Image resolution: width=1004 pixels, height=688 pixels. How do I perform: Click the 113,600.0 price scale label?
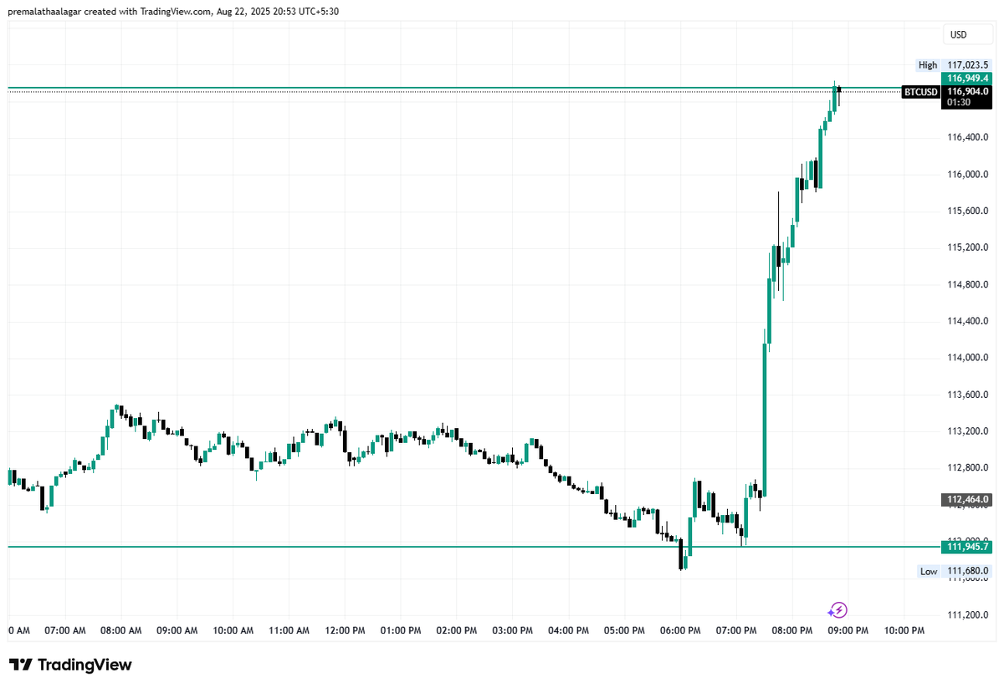(968, 395)
